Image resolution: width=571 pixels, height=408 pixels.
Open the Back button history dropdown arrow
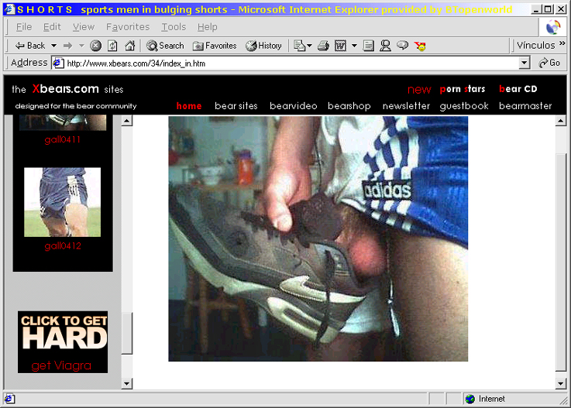[x=53, y=46]
